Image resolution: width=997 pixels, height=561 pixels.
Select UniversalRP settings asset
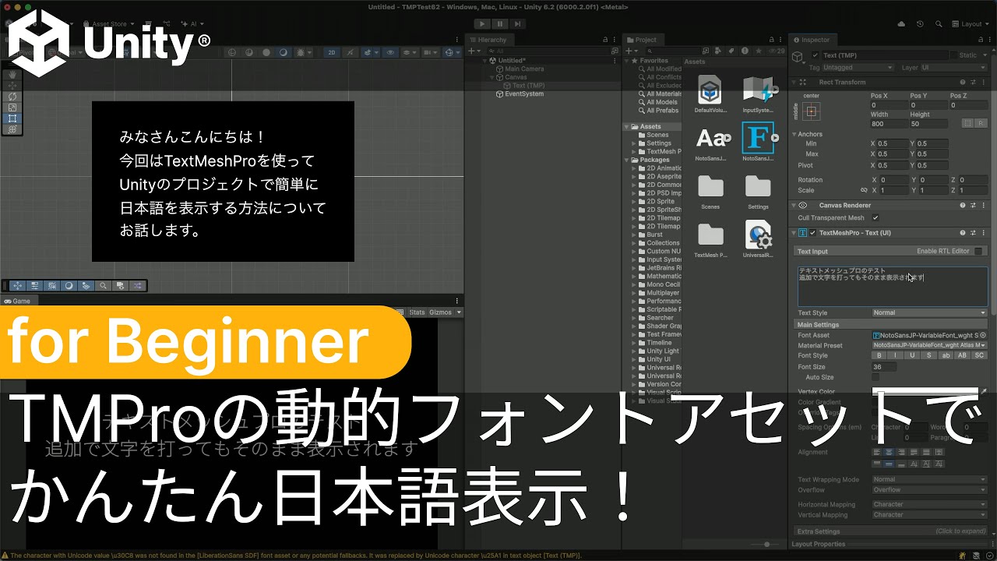[x=758, y=235]
